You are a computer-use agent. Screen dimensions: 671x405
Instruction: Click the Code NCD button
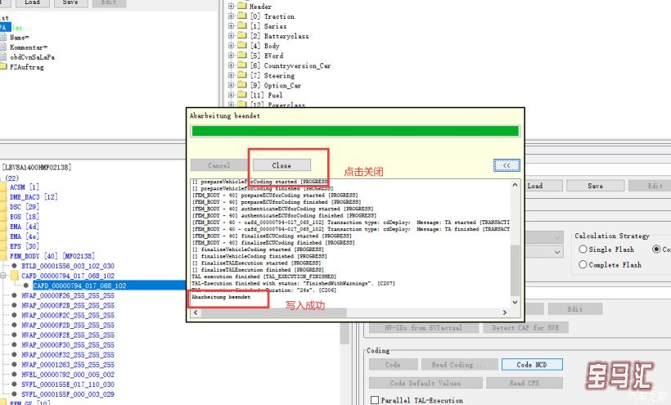pos(532,364)
